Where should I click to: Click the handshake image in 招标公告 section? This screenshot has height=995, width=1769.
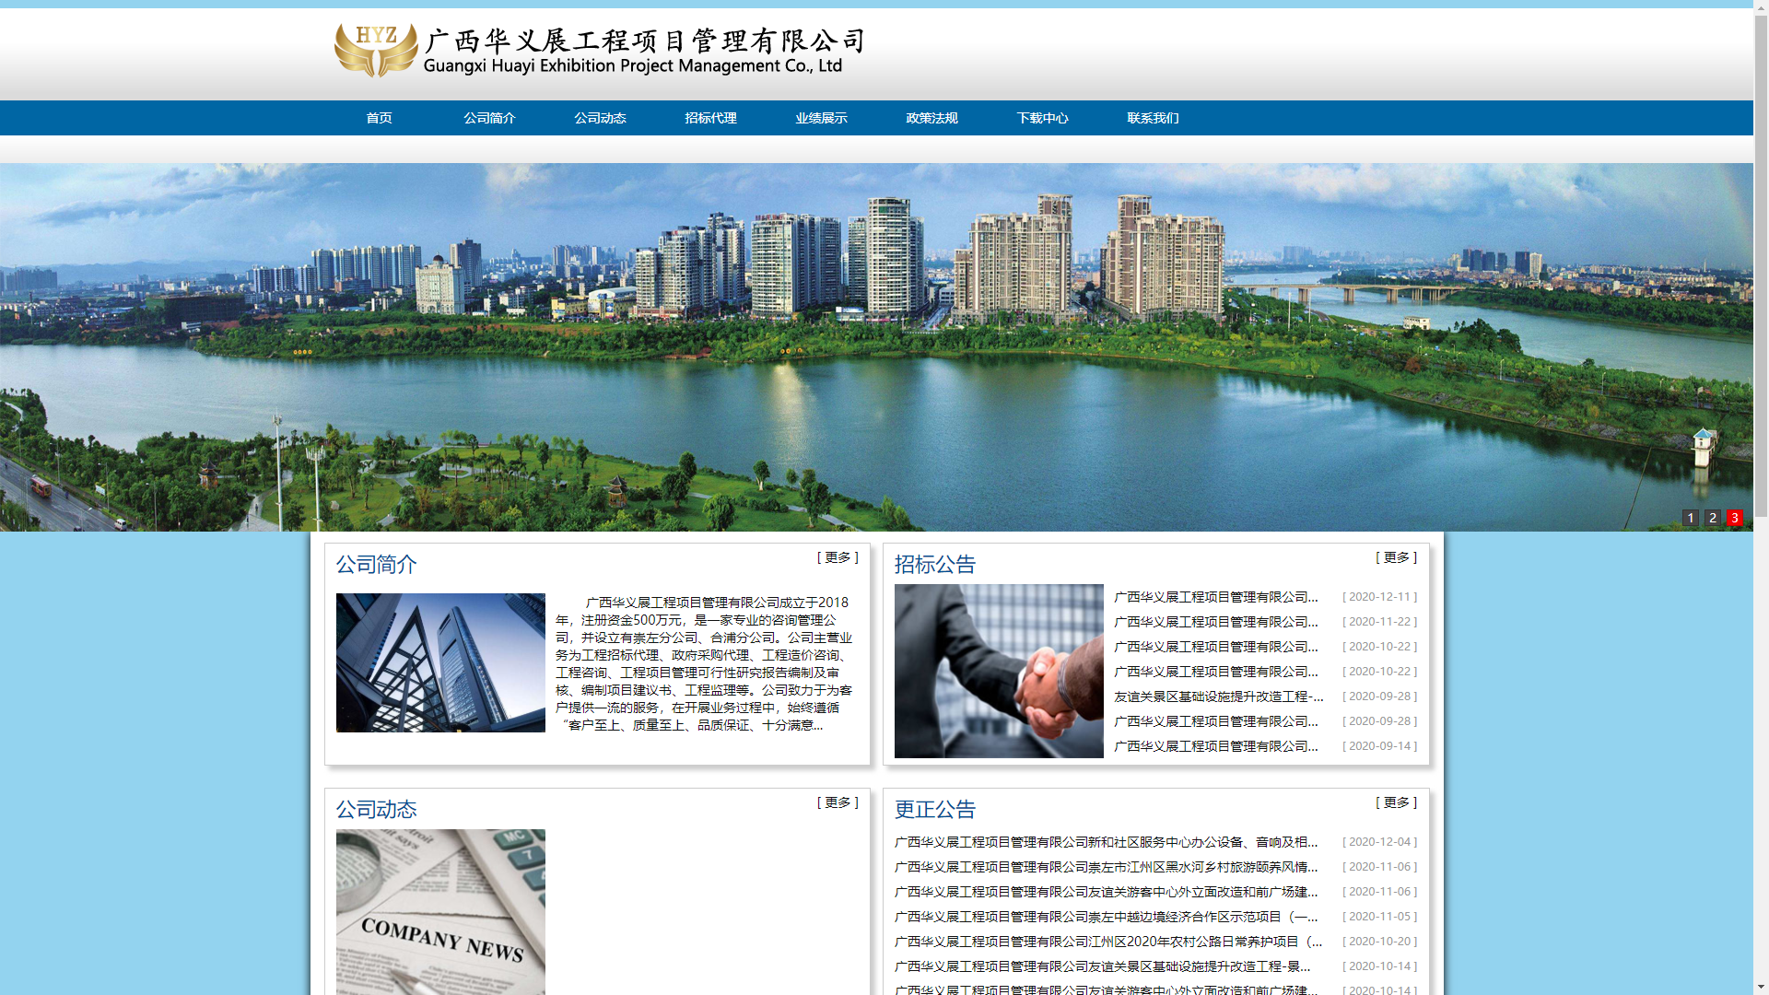coord(998,671)
